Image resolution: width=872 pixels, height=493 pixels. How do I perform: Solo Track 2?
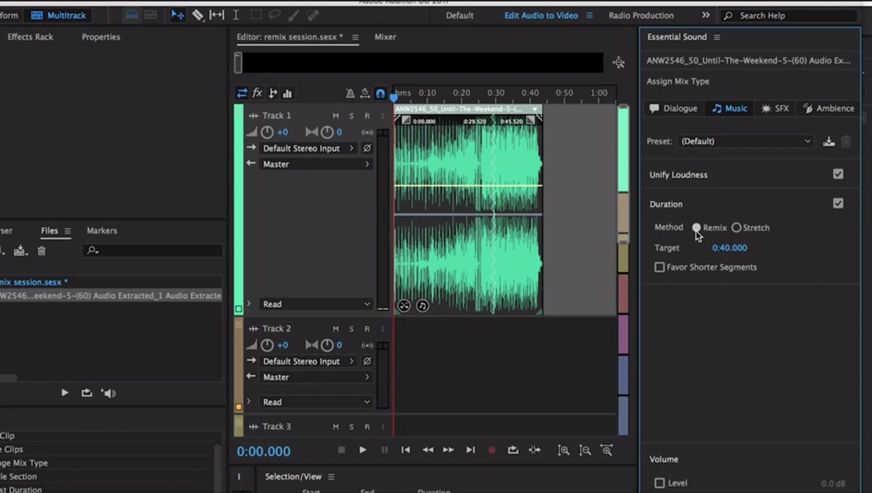pos(351,329)
